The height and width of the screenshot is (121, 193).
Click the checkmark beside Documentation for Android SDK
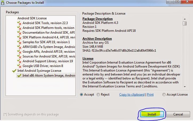tap(19, 33)
